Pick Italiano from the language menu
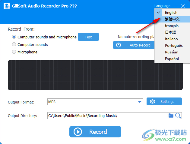190x144 pixels. tap(172, 39)
